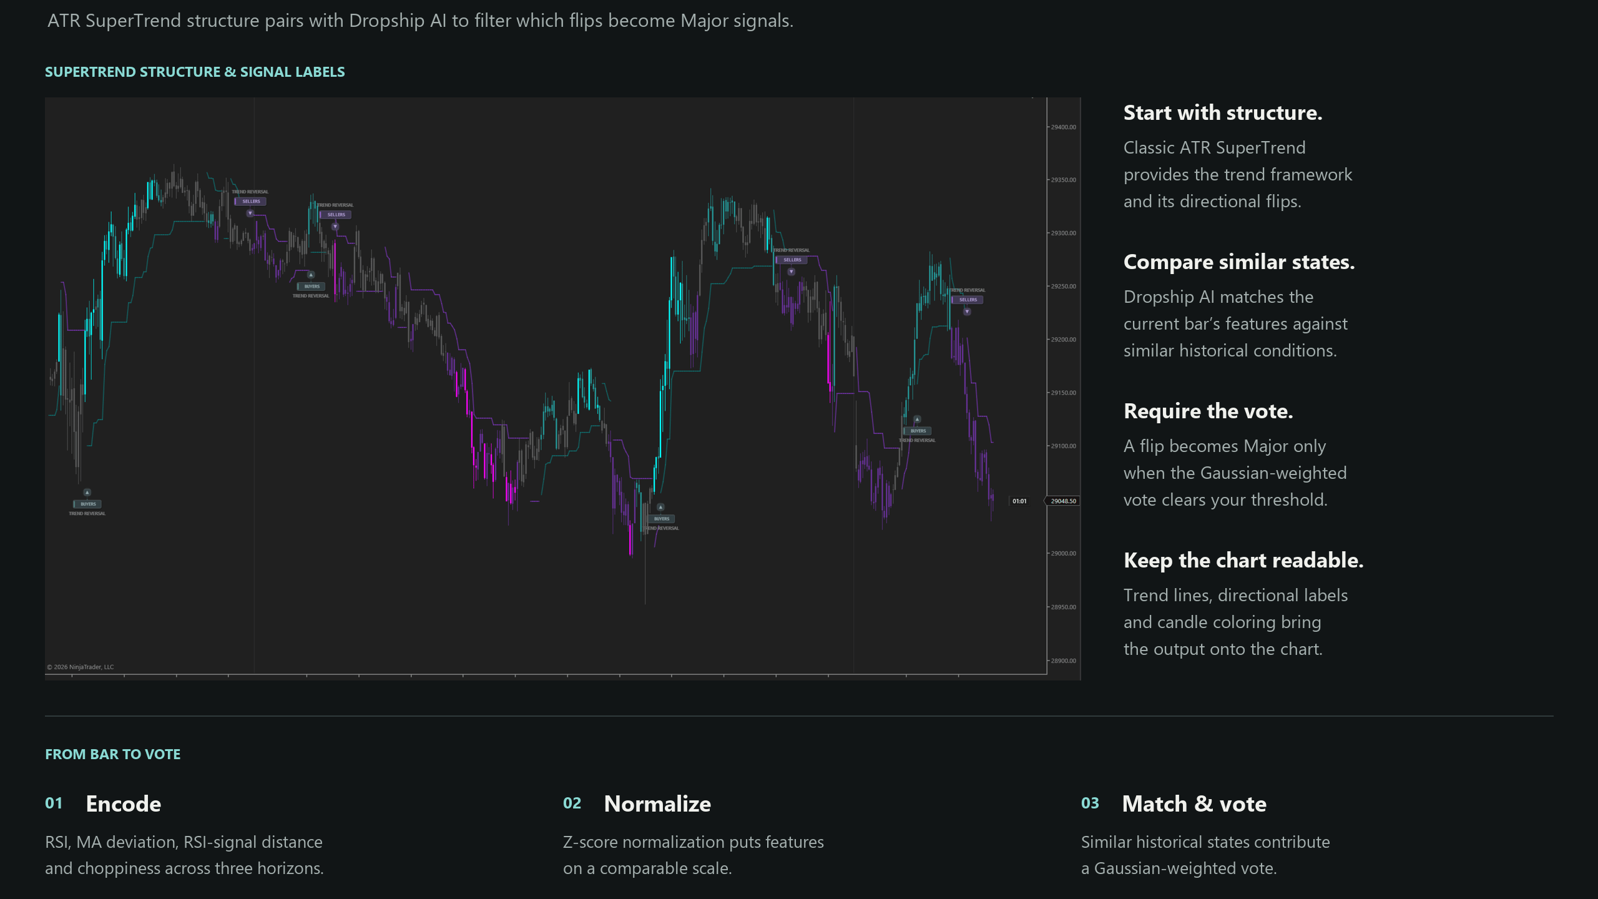The image size is (1598, 899).
Task: Click the 'Z-score normalization puts features' description
Action: (694, 855)
